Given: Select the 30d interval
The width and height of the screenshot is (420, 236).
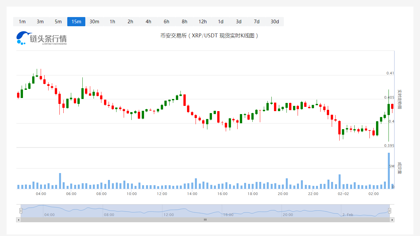Looking at the screenshot, I should pyautogui.click(x=275, y=22).
